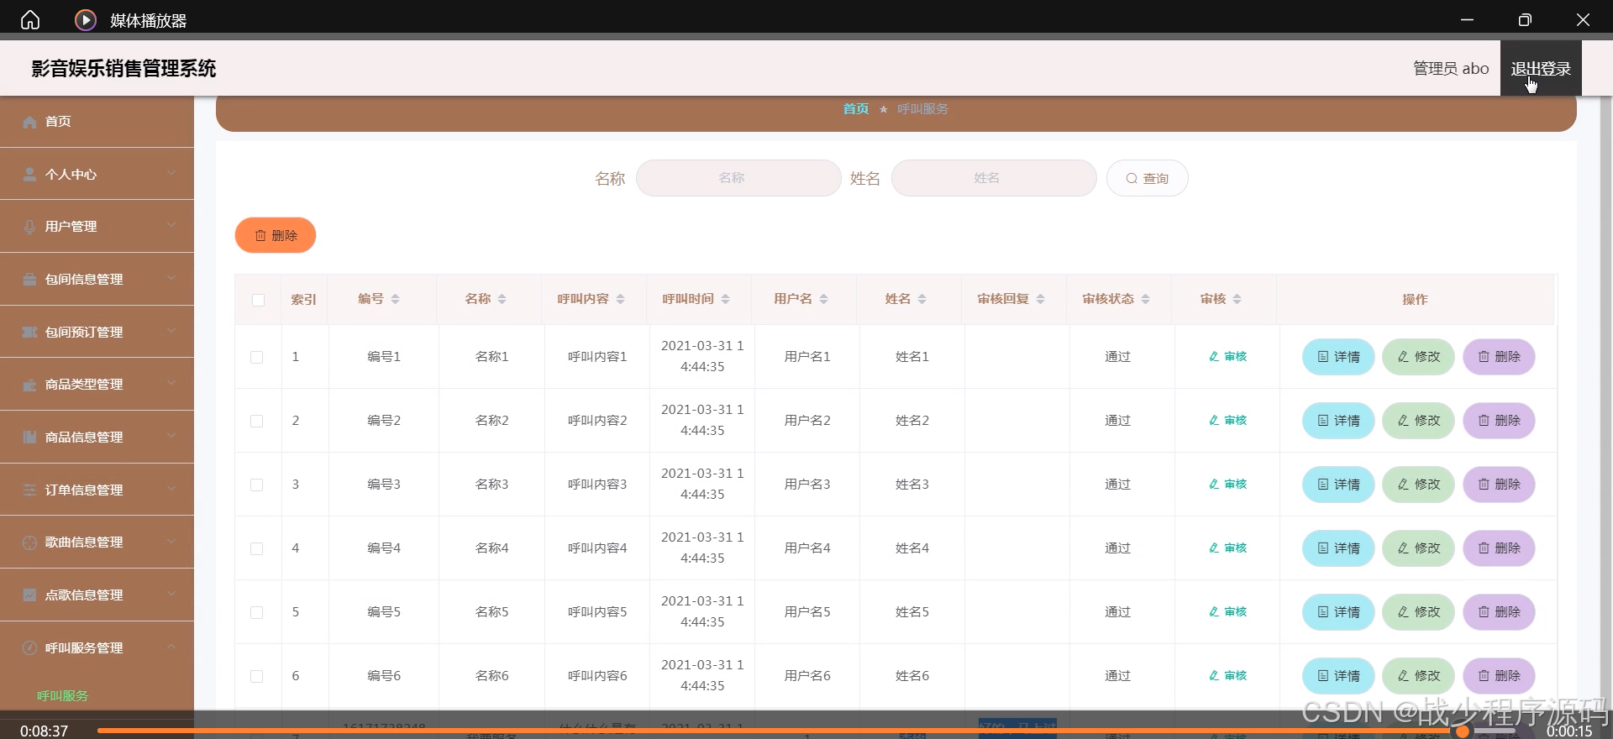Click the home icon in media player title bar
Image resolution: width=1613 pixels, height=739 pixels.
pos(30,19)
